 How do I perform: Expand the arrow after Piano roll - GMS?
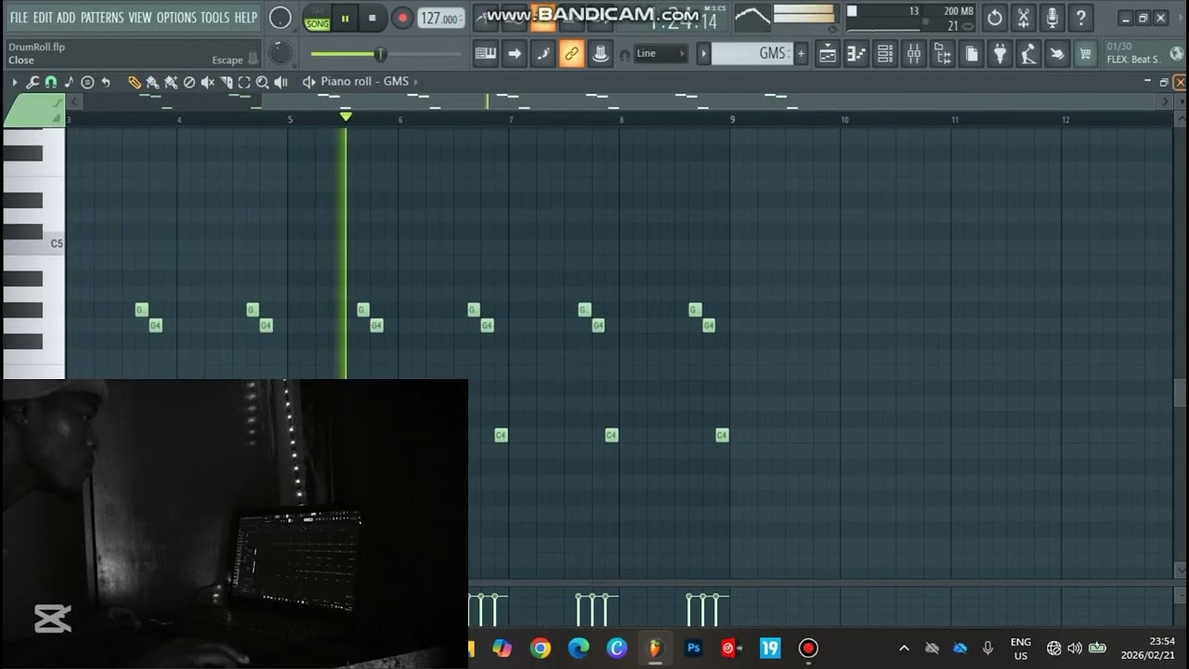[x=415, y=82]
